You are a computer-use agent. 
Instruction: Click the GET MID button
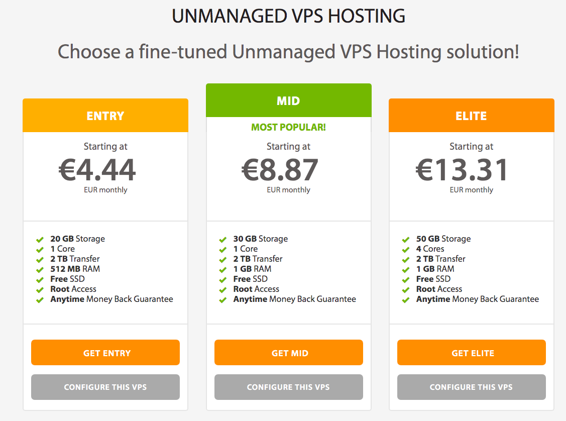[289, 352]
